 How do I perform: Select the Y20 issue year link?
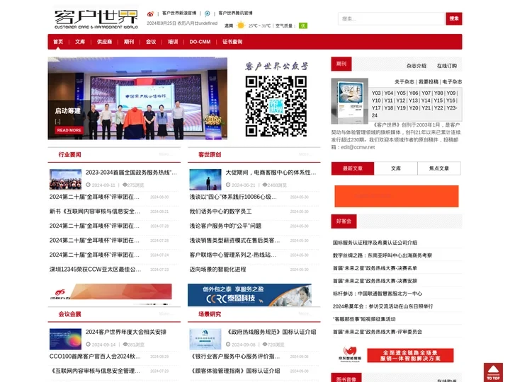pos(414,108)
